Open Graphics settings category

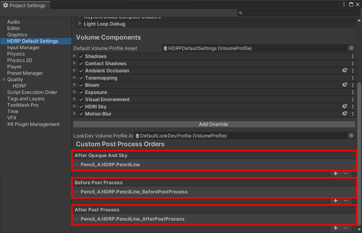(x=17, y=35)
